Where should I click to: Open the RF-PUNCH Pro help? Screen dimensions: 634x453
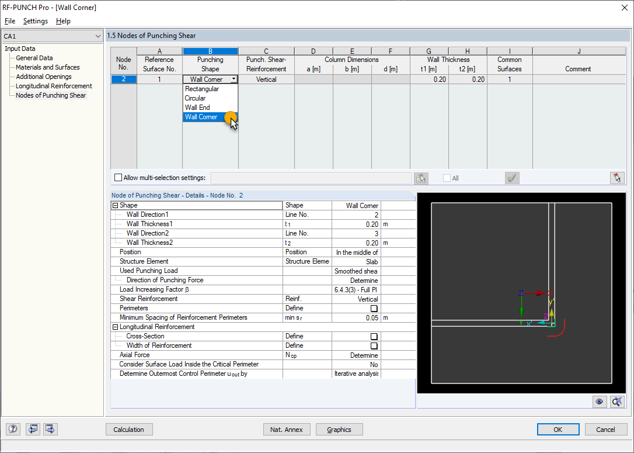tap(13, 429)
